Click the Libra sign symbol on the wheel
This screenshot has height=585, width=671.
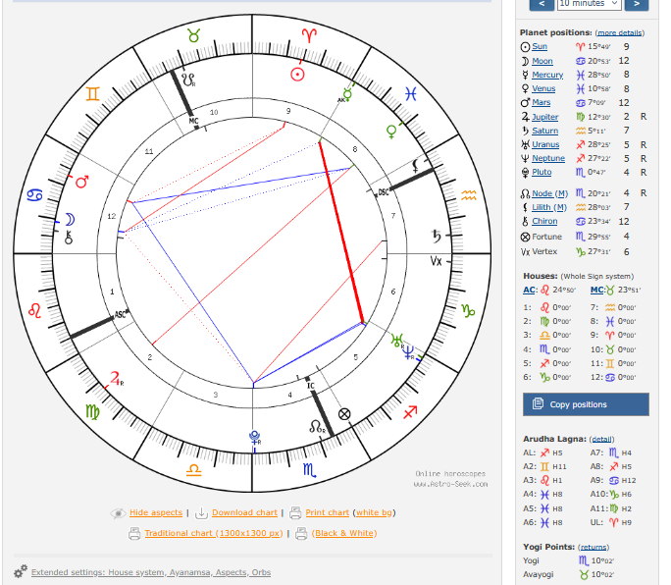[194, 471]
